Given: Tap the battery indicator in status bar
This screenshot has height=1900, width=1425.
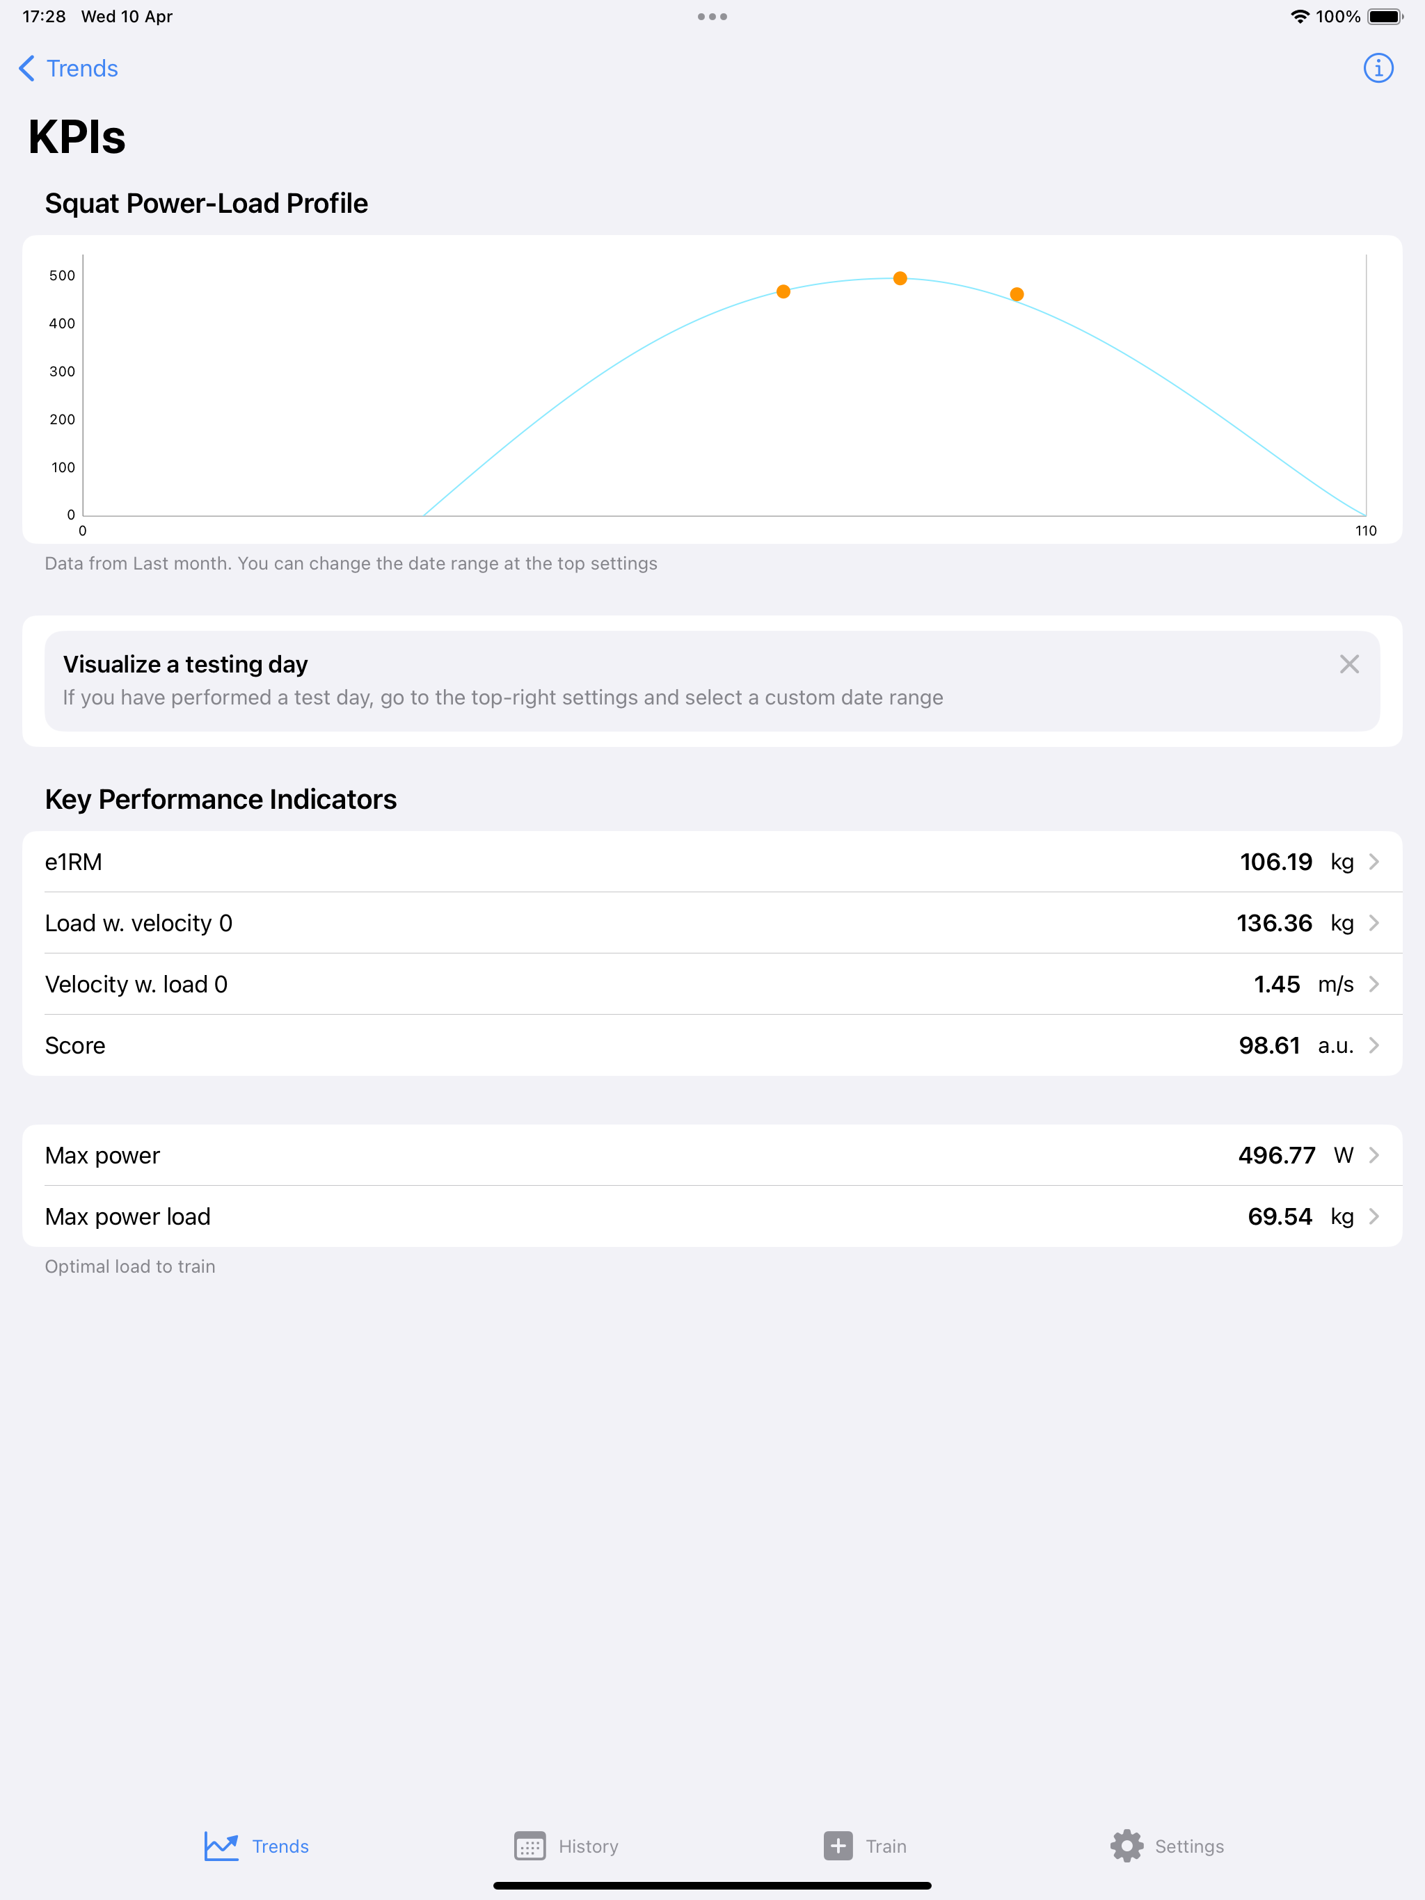Looking at the screenshot, I should 1386,15.
